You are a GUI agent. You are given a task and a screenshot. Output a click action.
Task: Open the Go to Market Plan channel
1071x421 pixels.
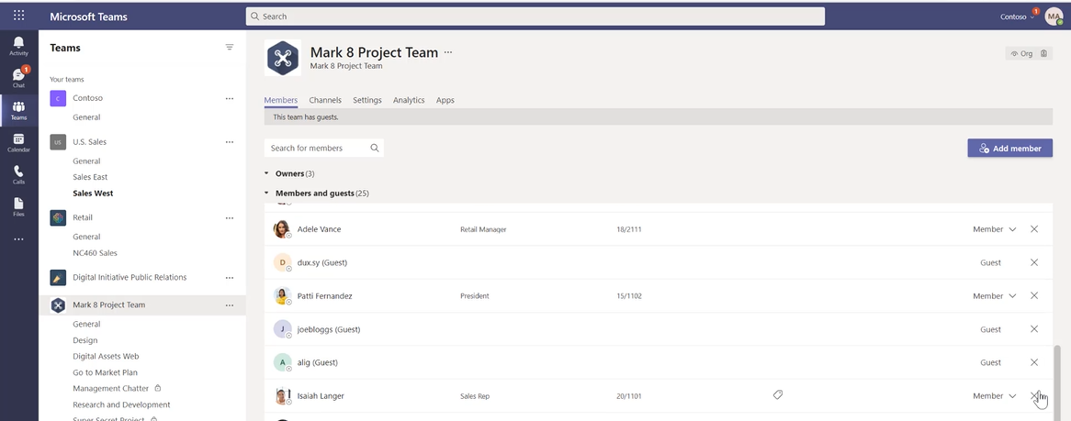click(x=106, y=372)
